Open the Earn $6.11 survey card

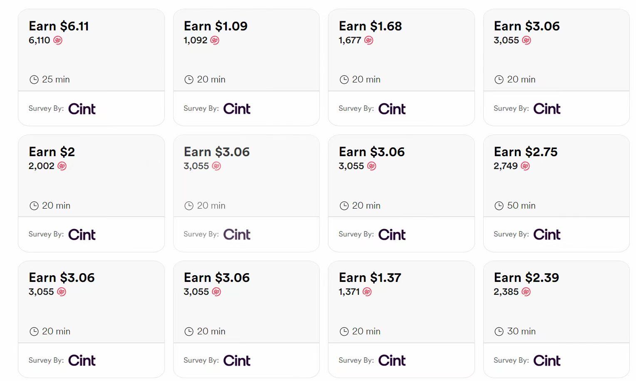[91, 67]
